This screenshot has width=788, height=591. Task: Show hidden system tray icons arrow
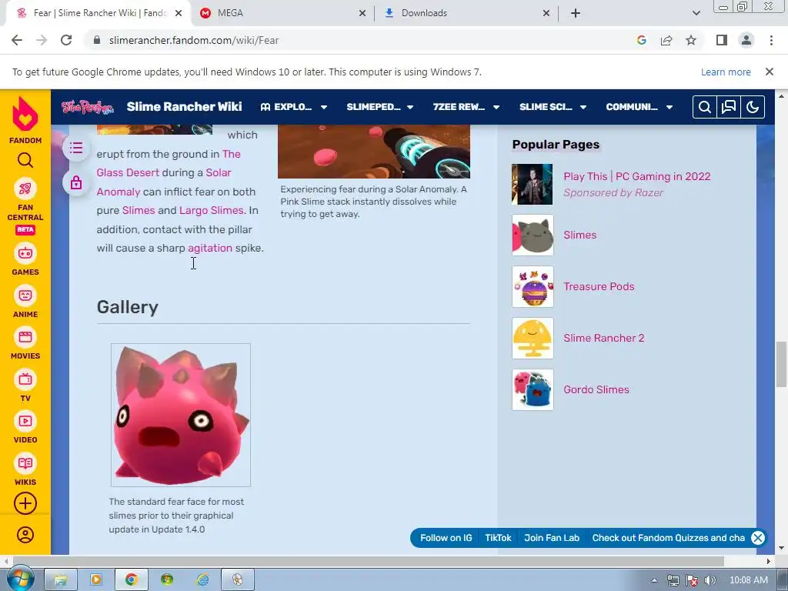pos(654,580)
